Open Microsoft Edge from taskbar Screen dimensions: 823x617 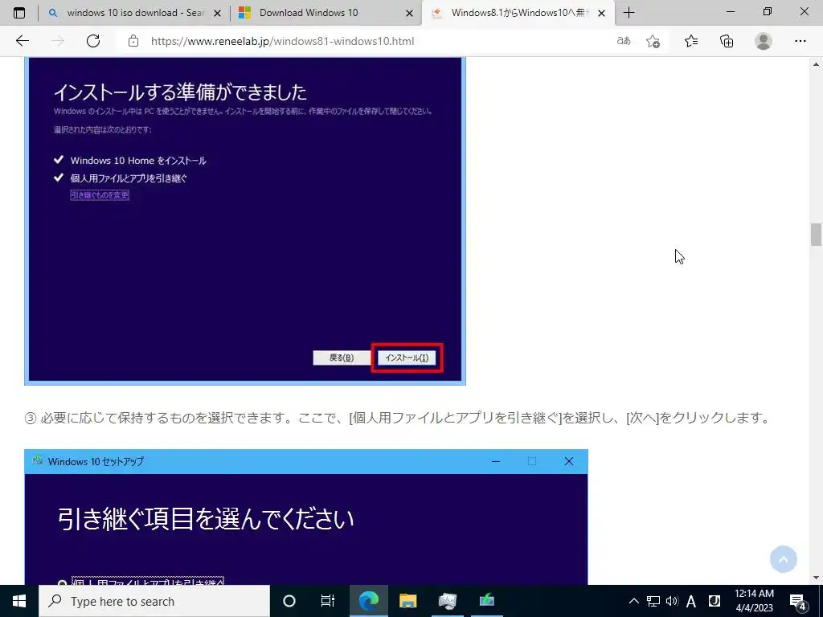(x=368, y=601)
